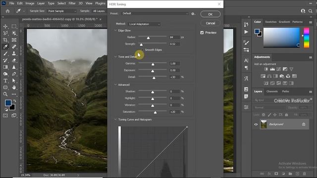Select the Horizontal Type tool

click(x=5, y=81)
